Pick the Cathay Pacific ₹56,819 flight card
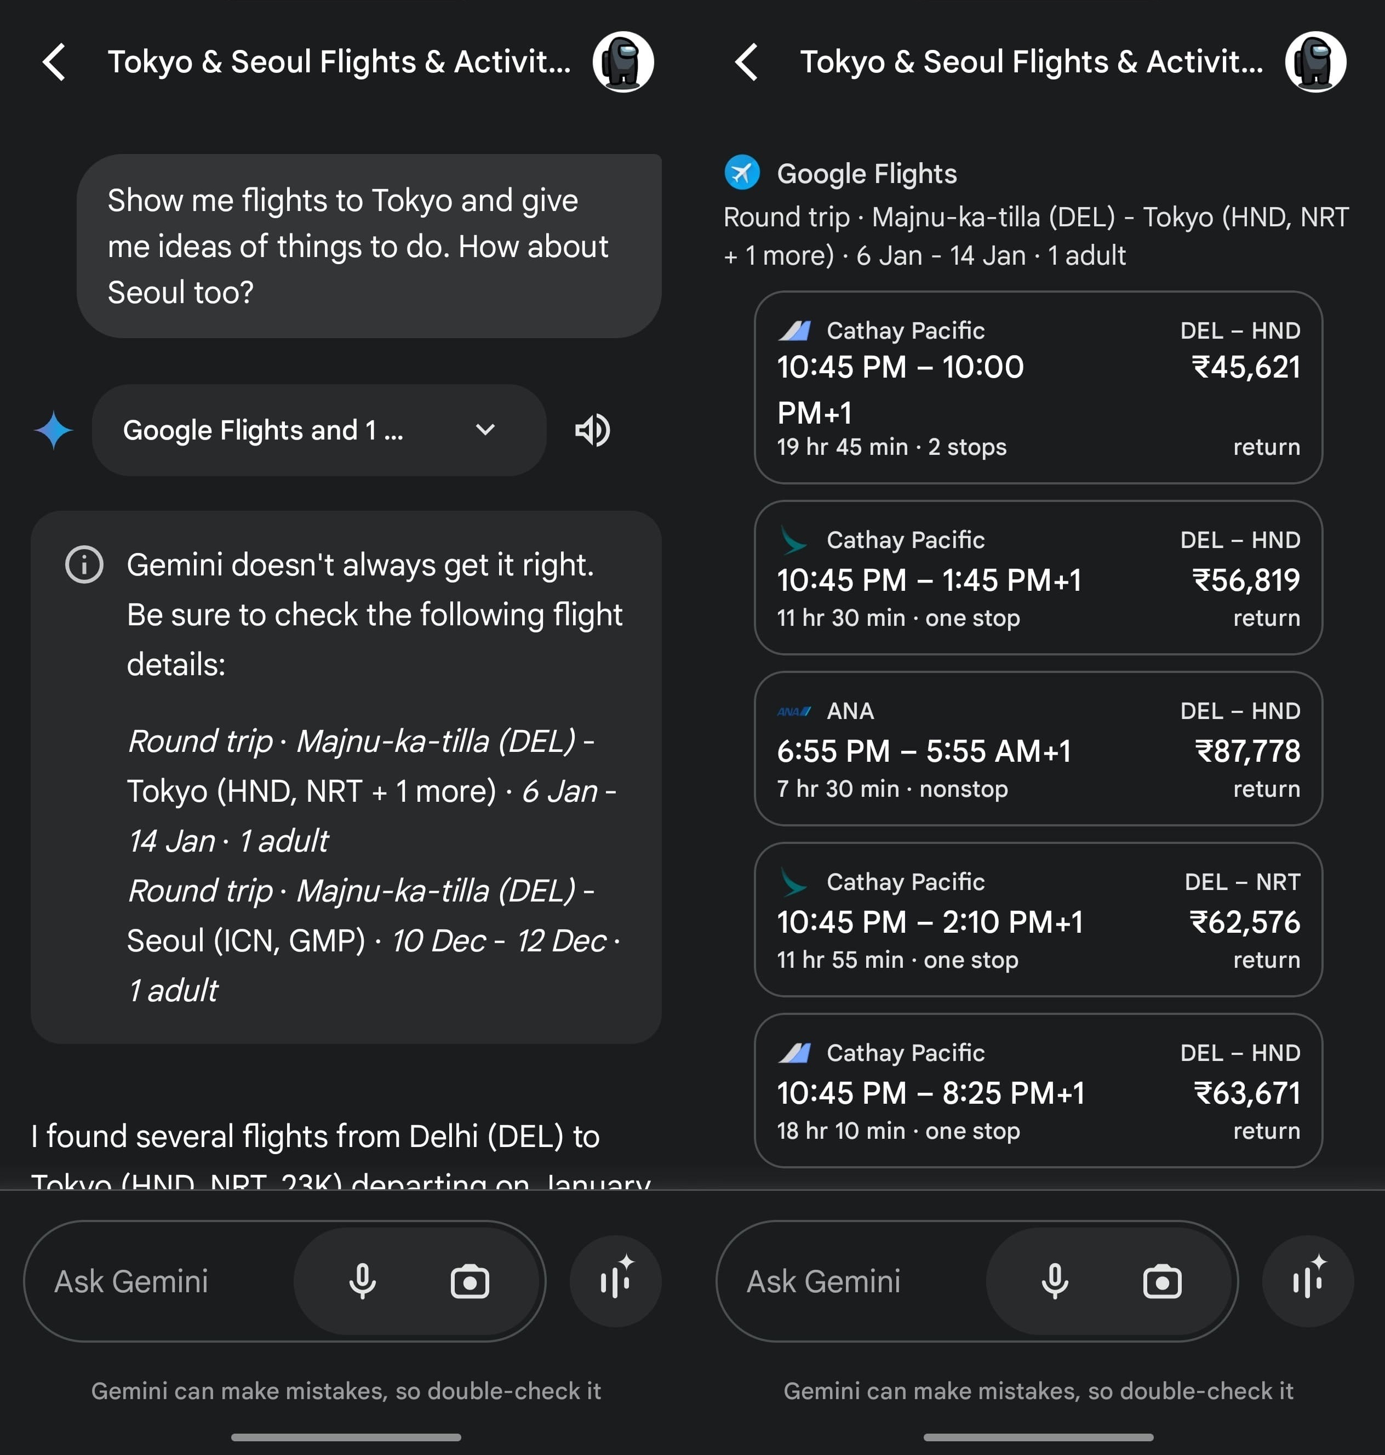1385x1455 pixels. pyautogui.click(x=1038, y=578)
